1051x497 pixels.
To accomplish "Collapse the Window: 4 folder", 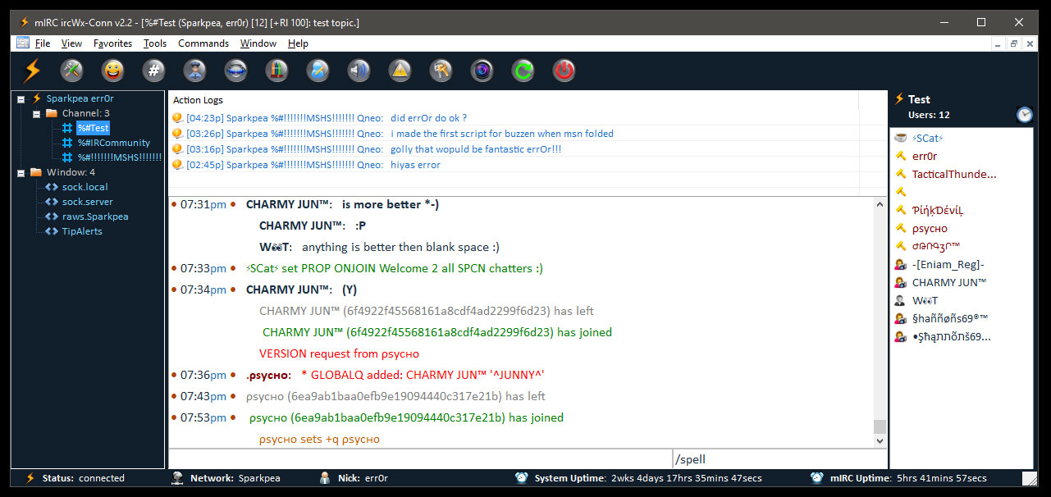I will coord(21,172).
